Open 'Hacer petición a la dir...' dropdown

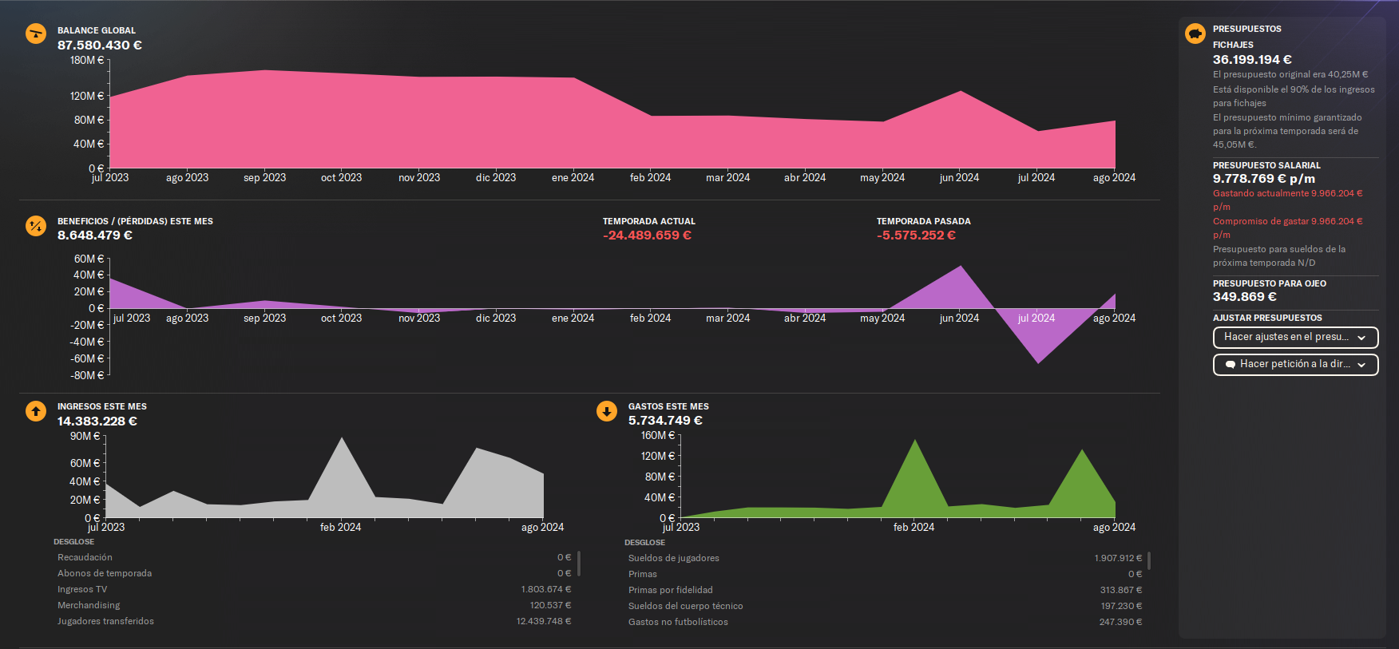[1295, 365]
